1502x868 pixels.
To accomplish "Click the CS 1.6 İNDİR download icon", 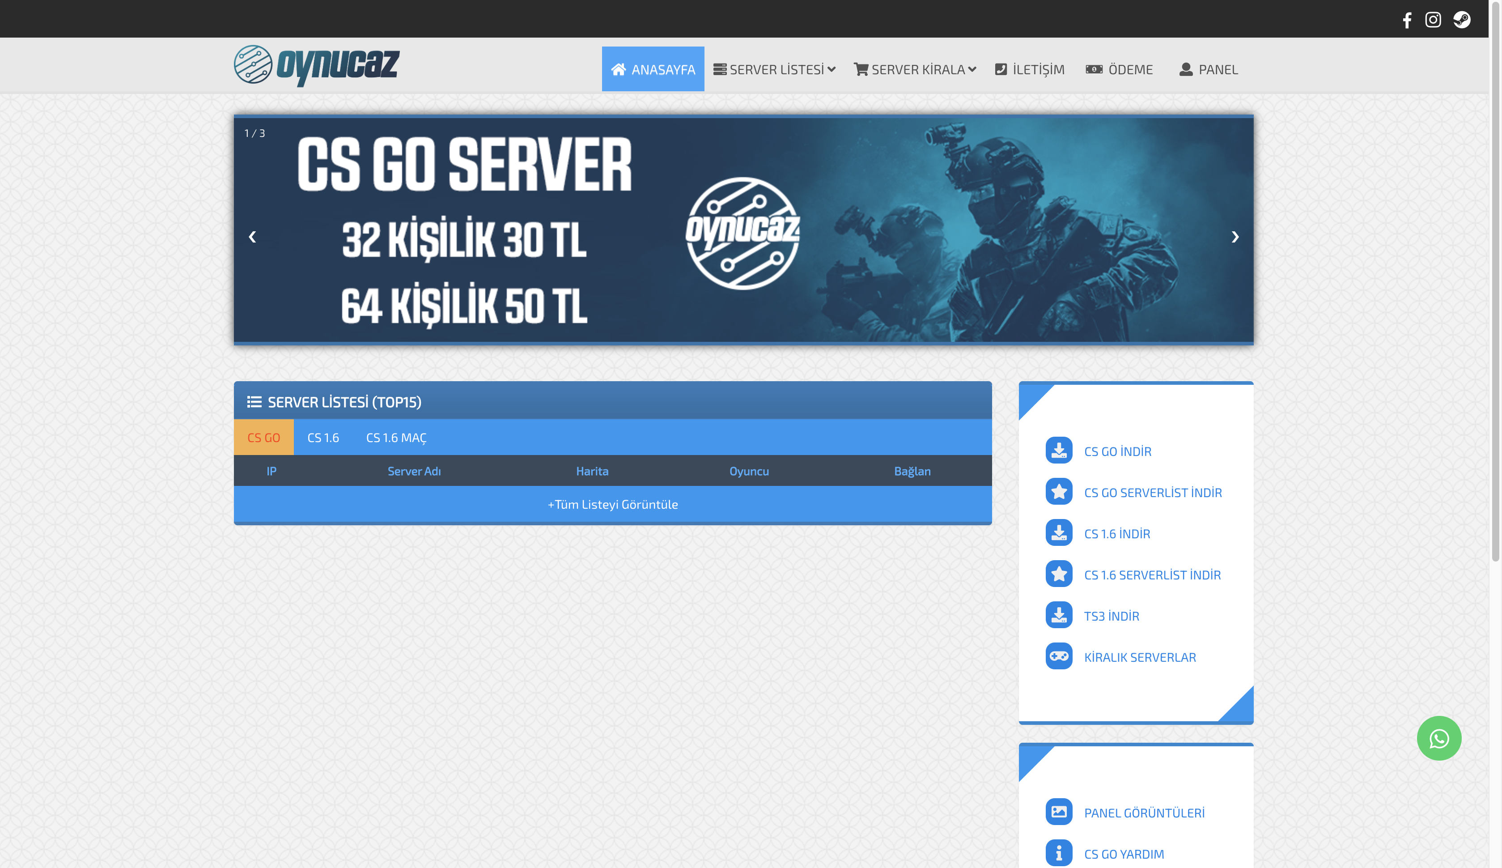I will tap(1059, 533).
